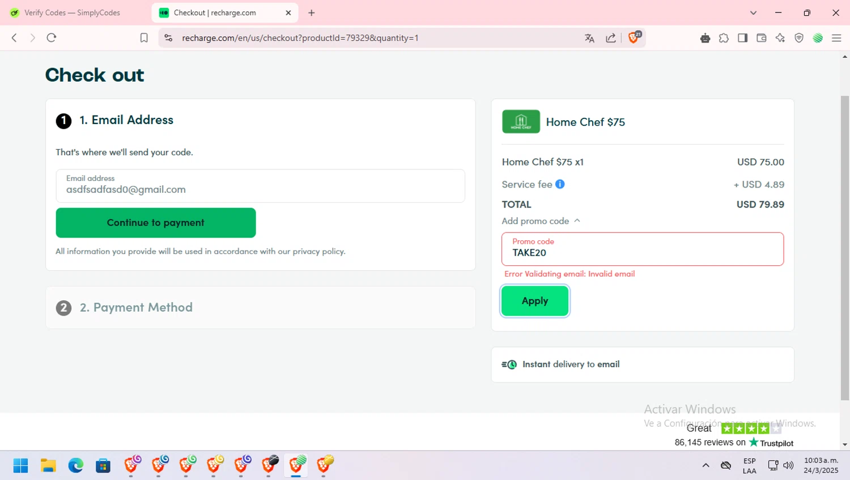Click the cloud sync tray icon

[x=726, y=465]
